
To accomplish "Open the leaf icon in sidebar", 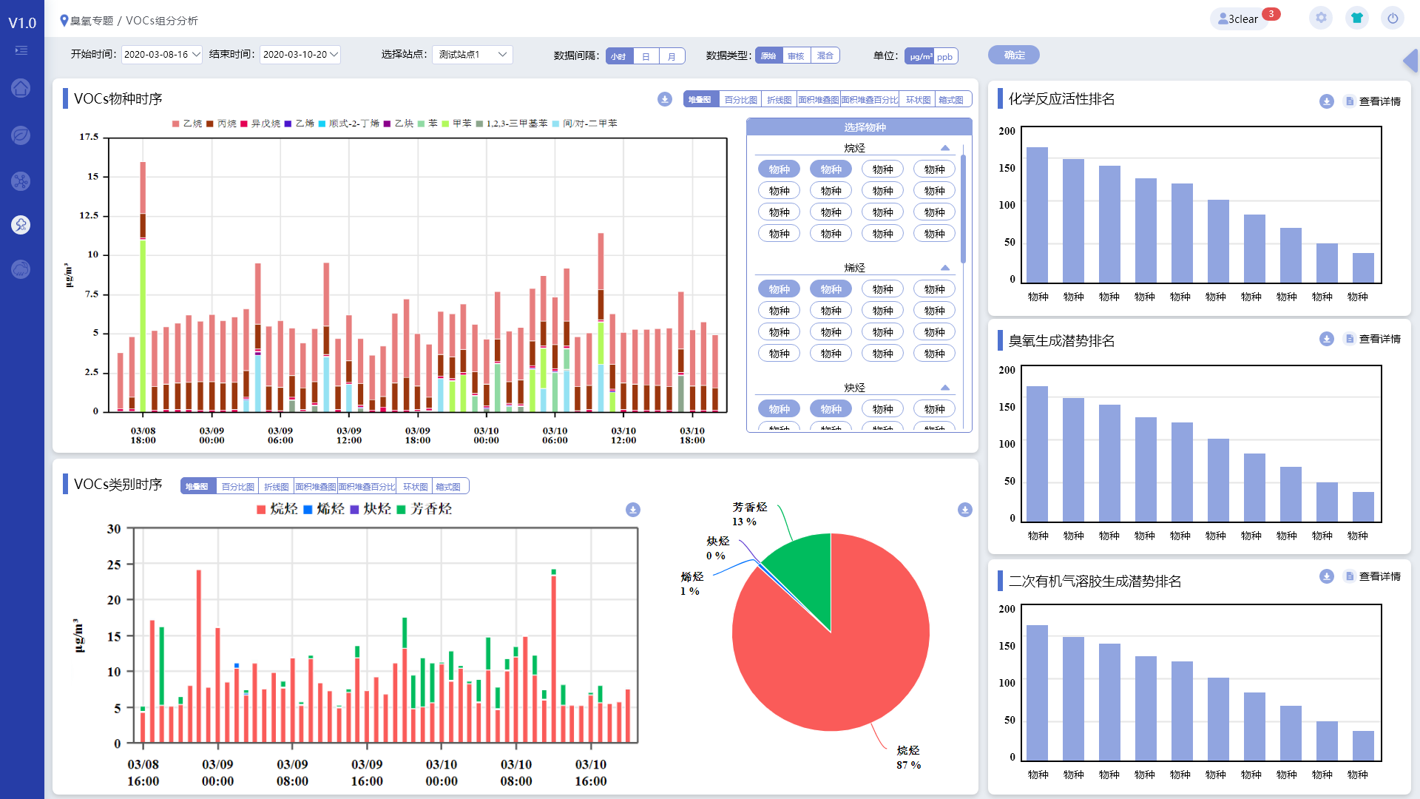I will coord(21,135).
